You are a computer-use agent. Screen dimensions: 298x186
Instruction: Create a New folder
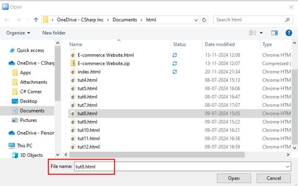54,33
